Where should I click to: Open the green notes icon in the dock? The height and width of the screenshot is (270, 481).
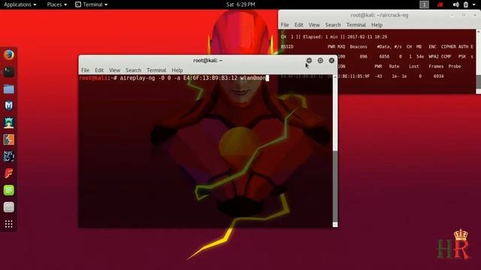tap(8, 190)
